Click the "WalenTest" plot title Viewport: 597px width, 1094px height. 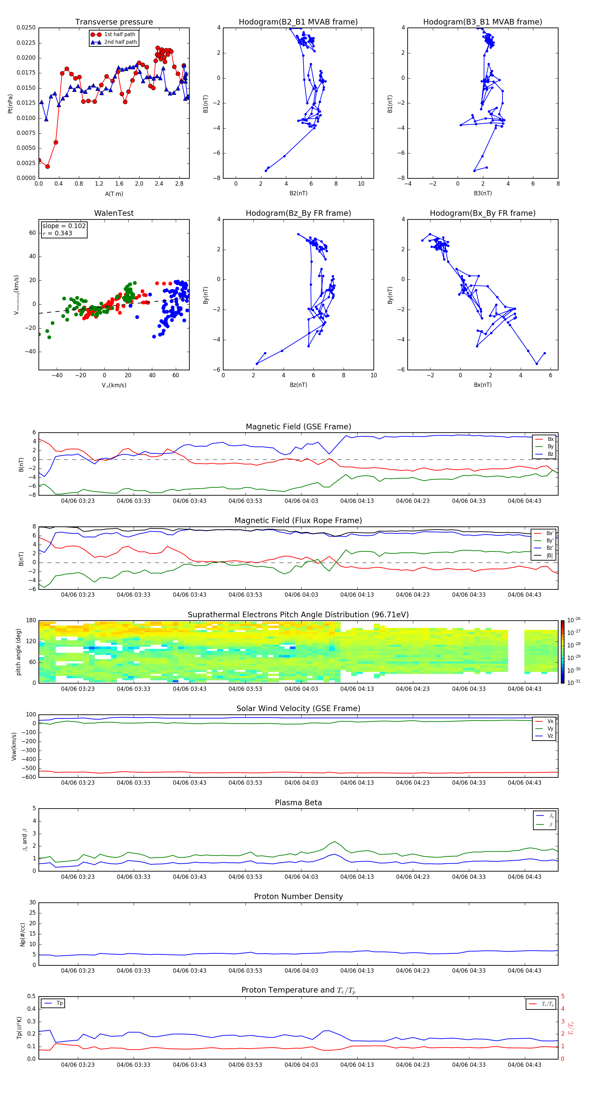click(x=114, y=213)
